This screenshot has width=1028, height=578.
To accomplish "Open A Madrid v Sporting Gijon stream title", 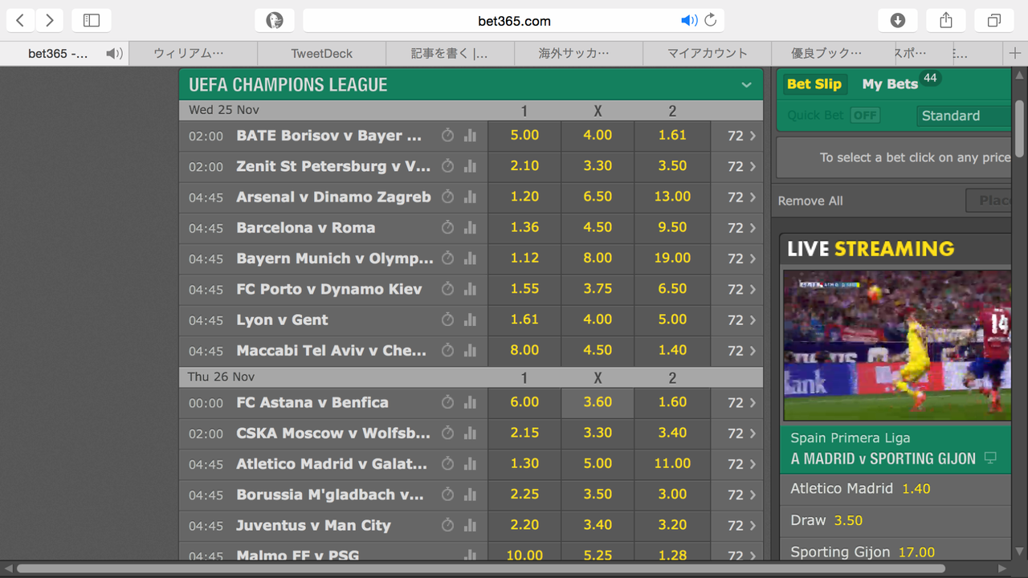I will [883, 458].
